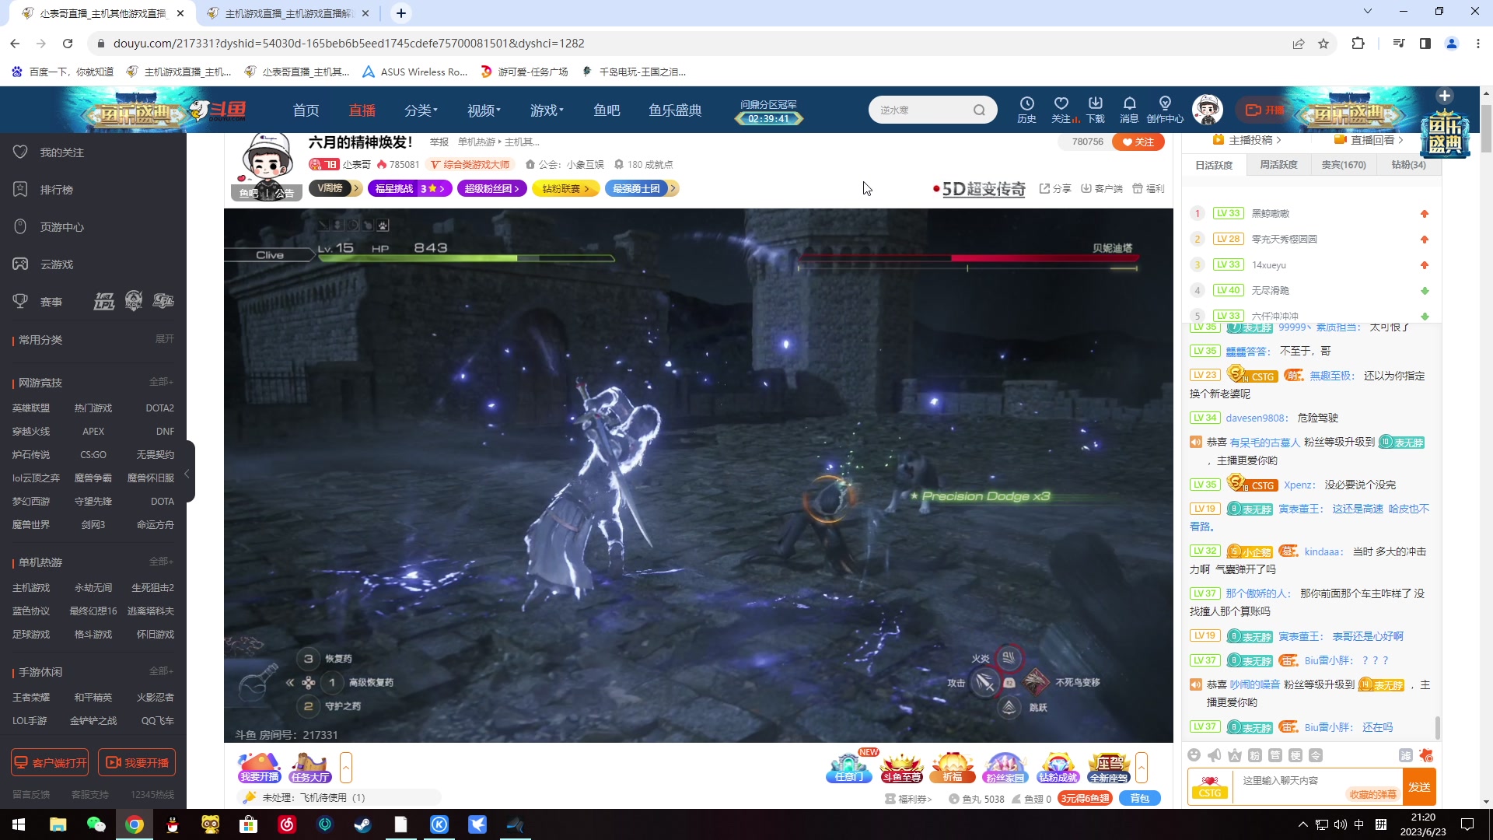Viewport: 1493px width, 840px height.
Task: Open File Explorer from the taskbar
Action: point(58,824)
